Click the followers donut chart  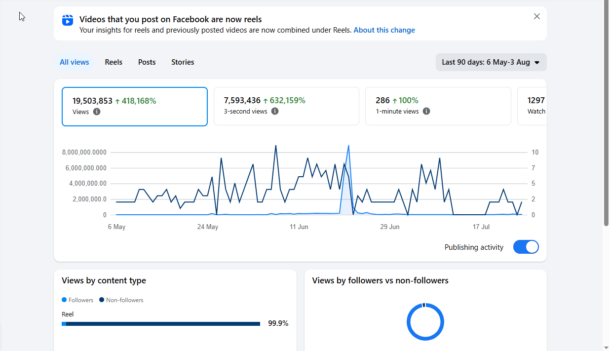coord(425,322)
